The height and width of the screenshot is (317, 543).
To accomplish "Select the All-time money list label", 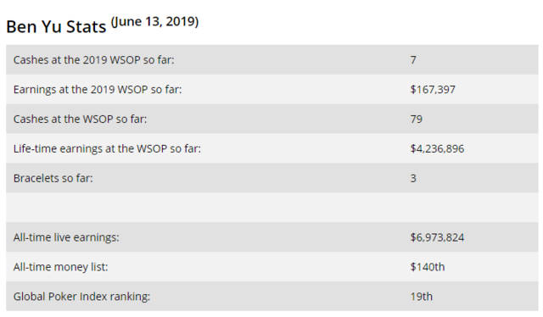I will click(60, 267).
